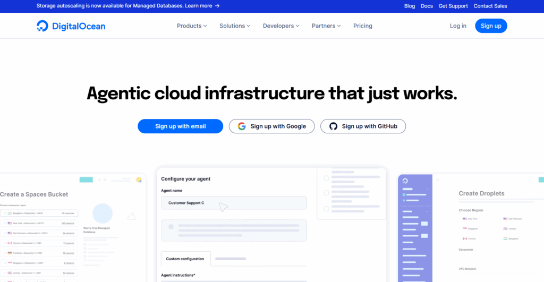Click the blue Sign up button in the header

click(491, 26)
